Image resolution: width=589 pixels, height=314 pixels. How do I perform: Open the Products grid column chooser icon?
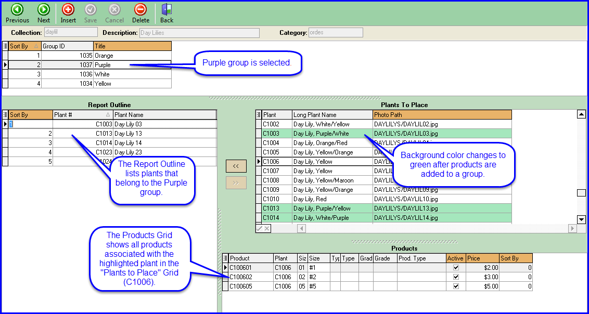pyautogui.click(x=225, y=258)
